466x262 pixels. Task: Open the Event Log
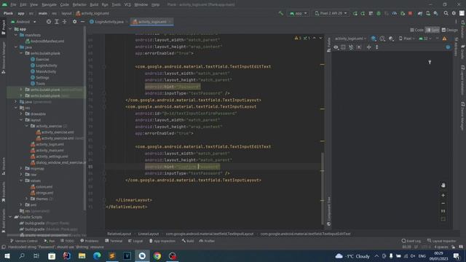[411, 241]
